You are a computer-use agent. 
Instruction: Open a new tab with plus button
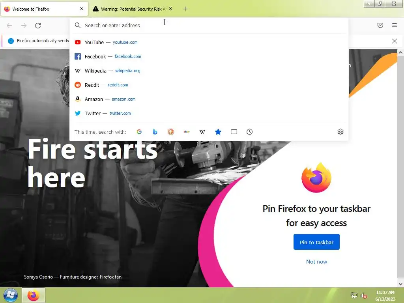point(185,9)
